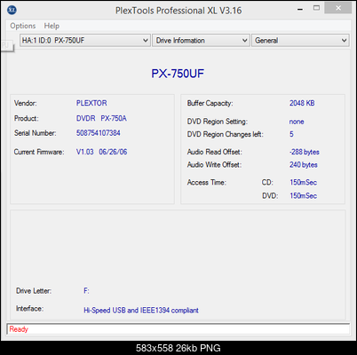Click the Current Firmware: label
Viewport: 357px width, 355px height.
point(39,152)
